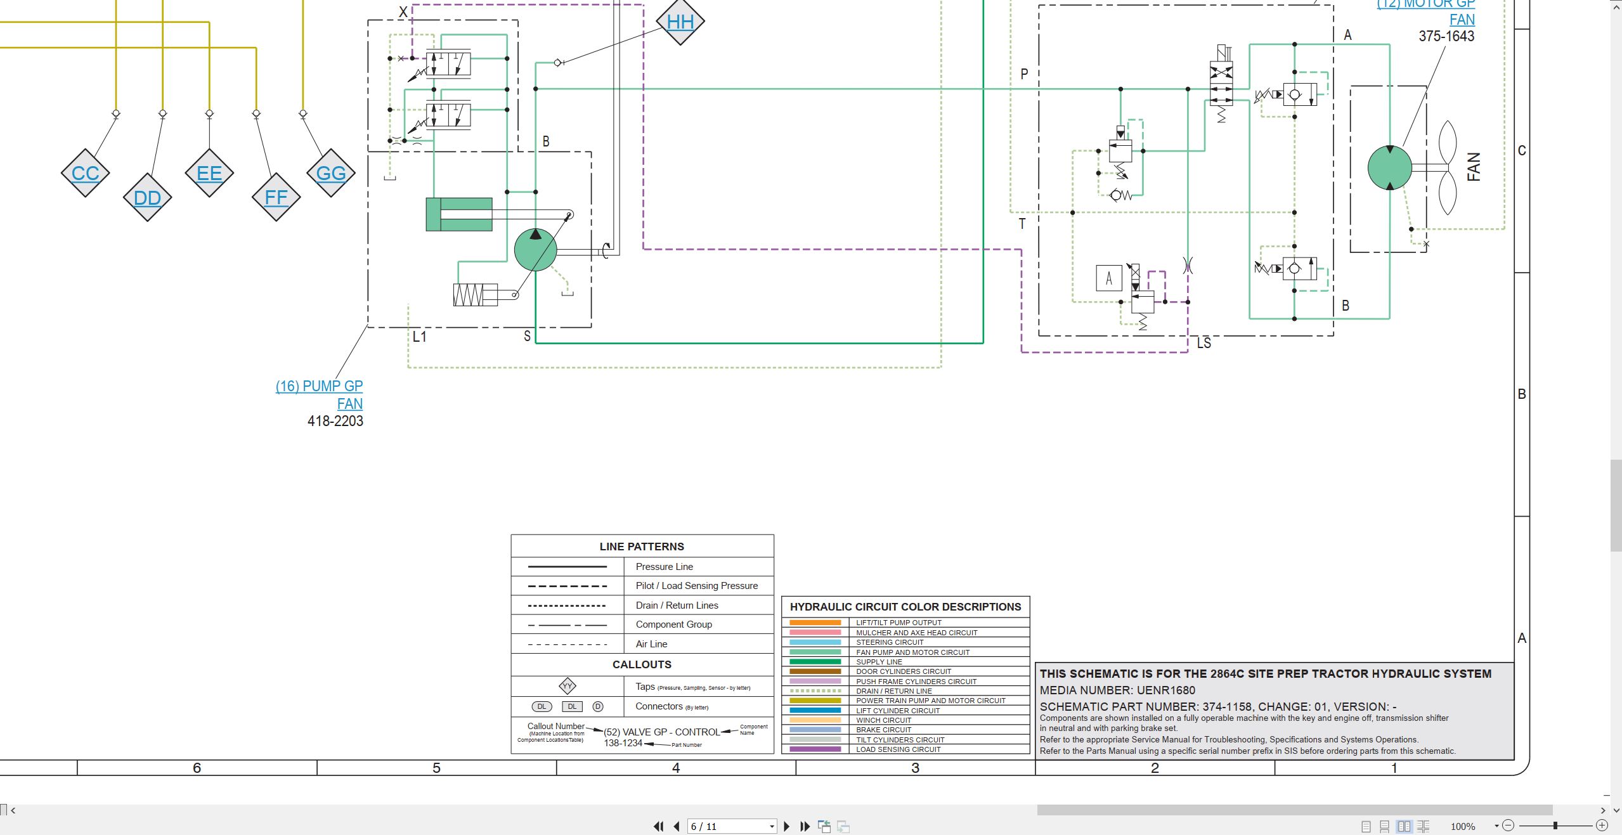The width and height of the screenshot is (1622, 835).
Task: Open the zoom percentage dropdown arrow
Action: (1496, 826)
